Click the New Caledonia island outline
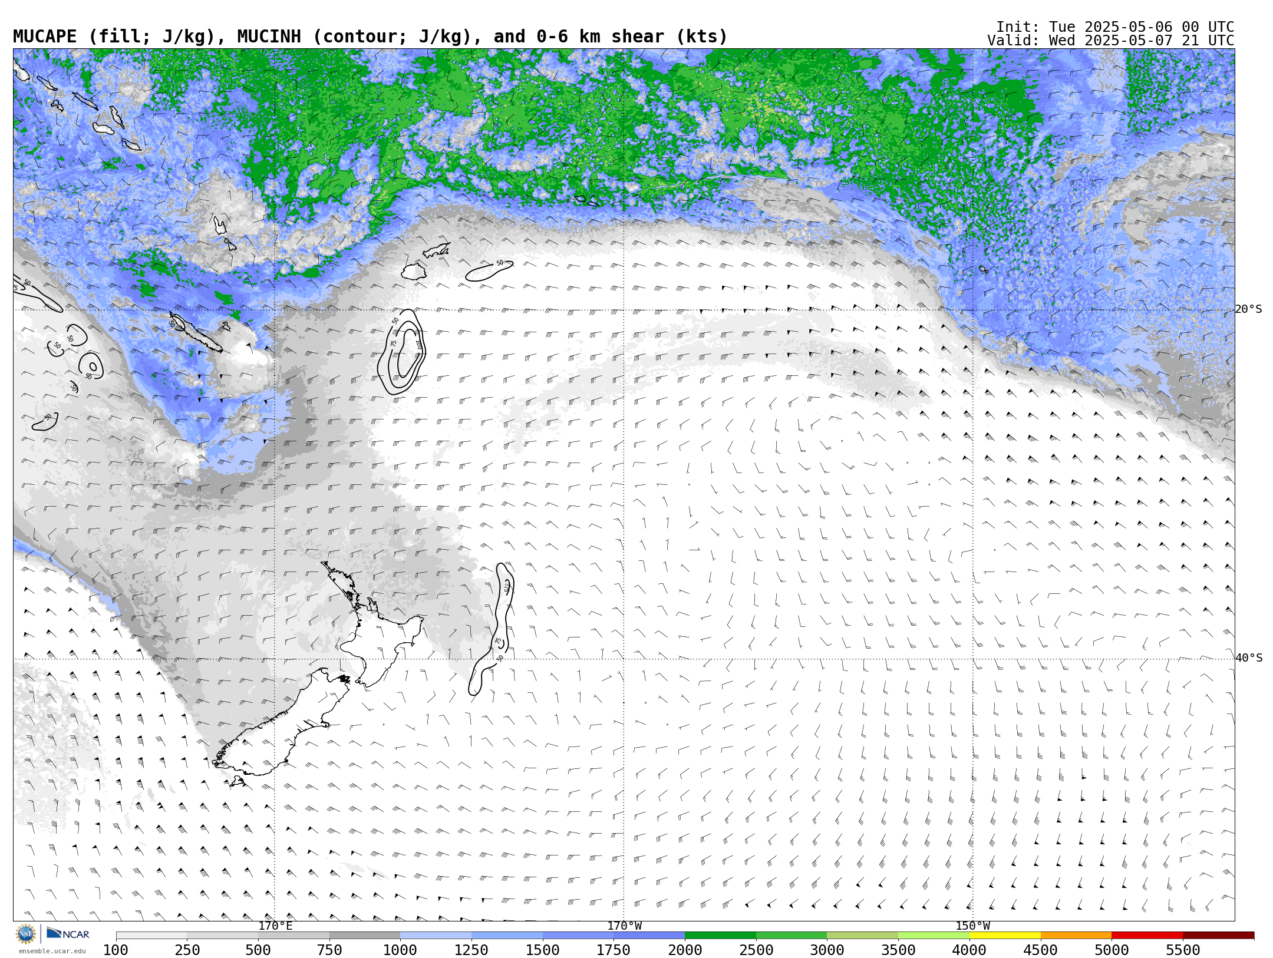 (x=197, y=333)
